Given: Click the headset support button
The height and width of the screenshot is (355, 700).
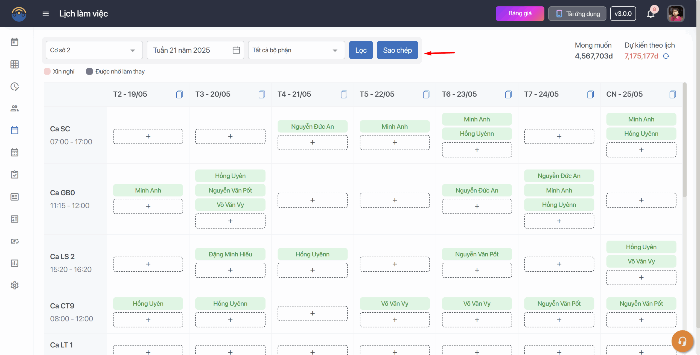Looking at the screenshot, I should [682, 341].
